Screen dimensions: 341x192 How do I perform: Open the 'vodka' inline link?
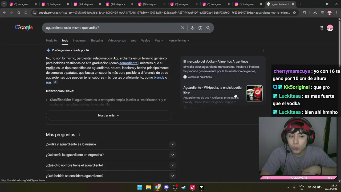point(51,68)
